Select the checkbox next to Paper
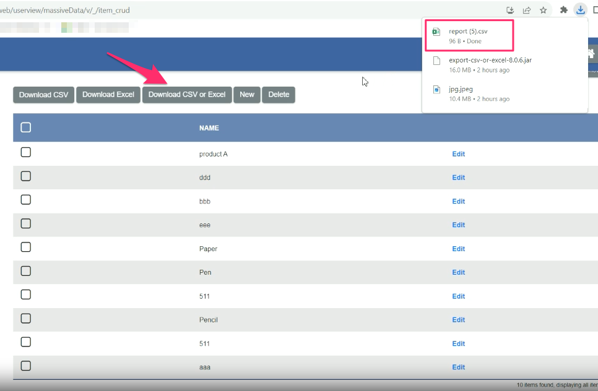This screenshot has height=391, width=598. coord(26,247)
